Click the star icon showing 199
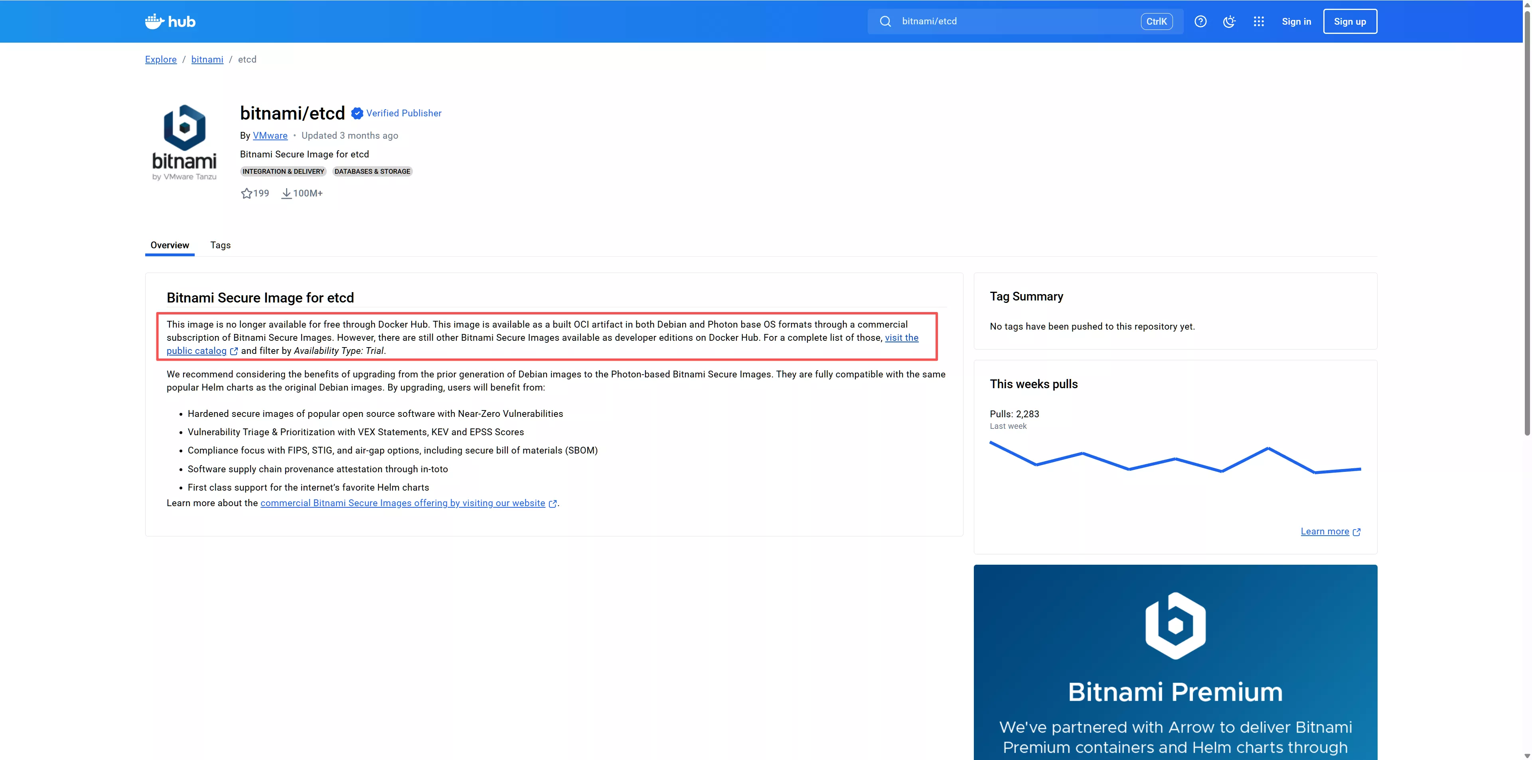The height and width of the screenshot is (760, 1532). pos(247,193)
